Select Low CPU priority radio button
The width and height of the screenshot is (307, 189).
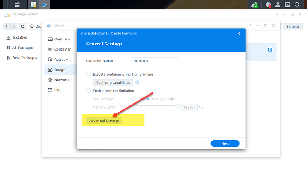(x=133, y=99)
